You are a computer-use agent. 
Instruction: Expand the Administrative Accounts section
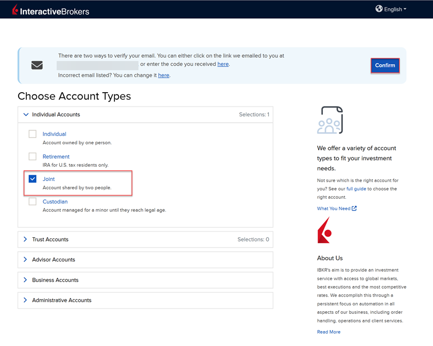(x=61, y=300)
